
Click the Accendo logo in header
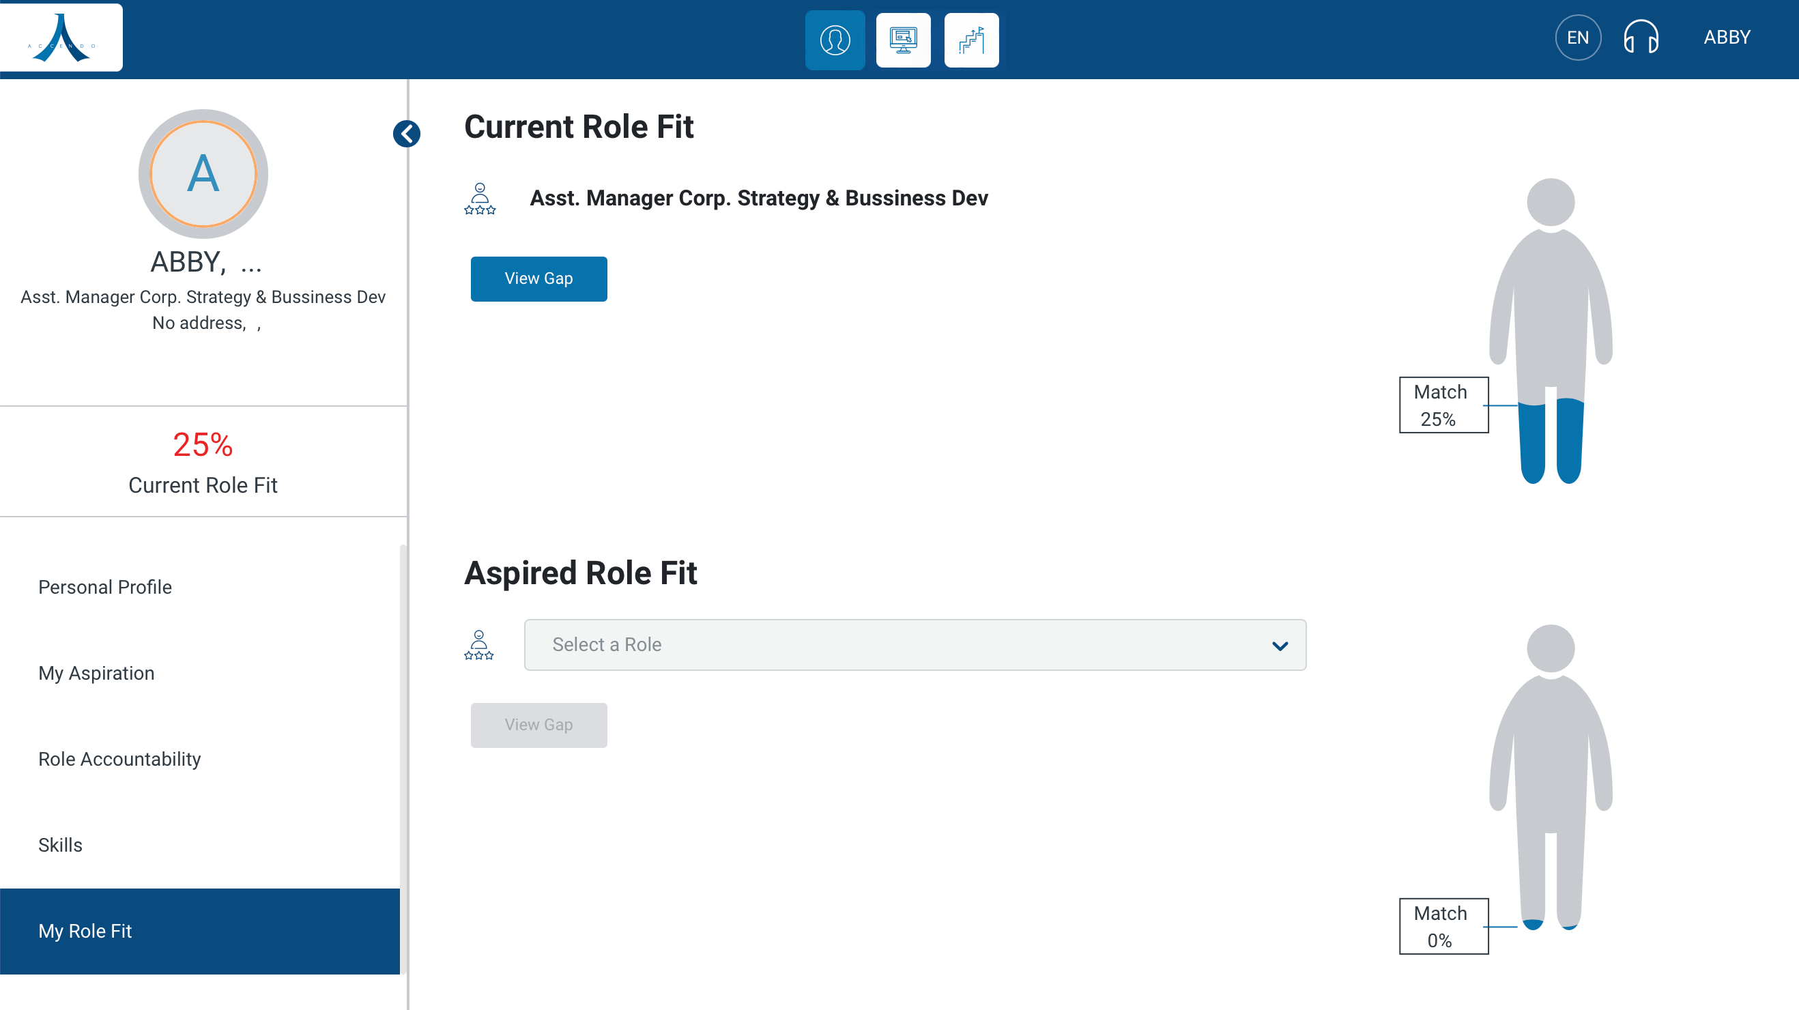[61, 38]
